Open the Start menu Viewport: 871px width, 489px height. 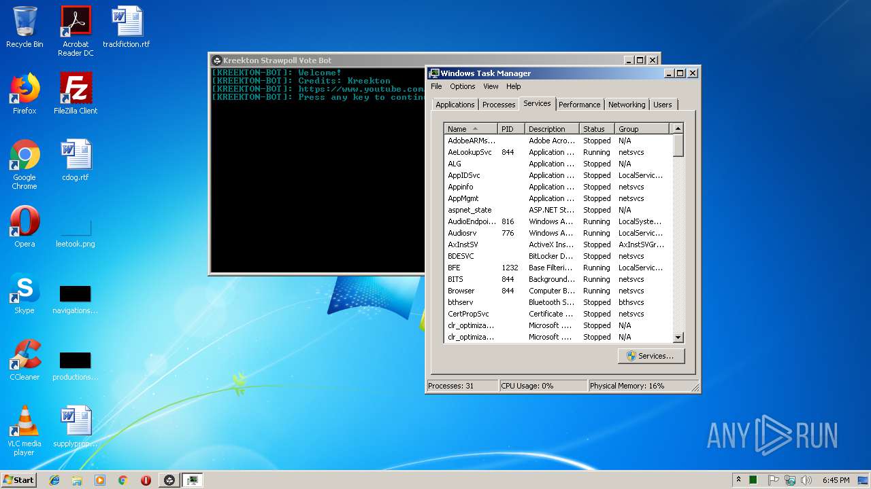[19, 480]
